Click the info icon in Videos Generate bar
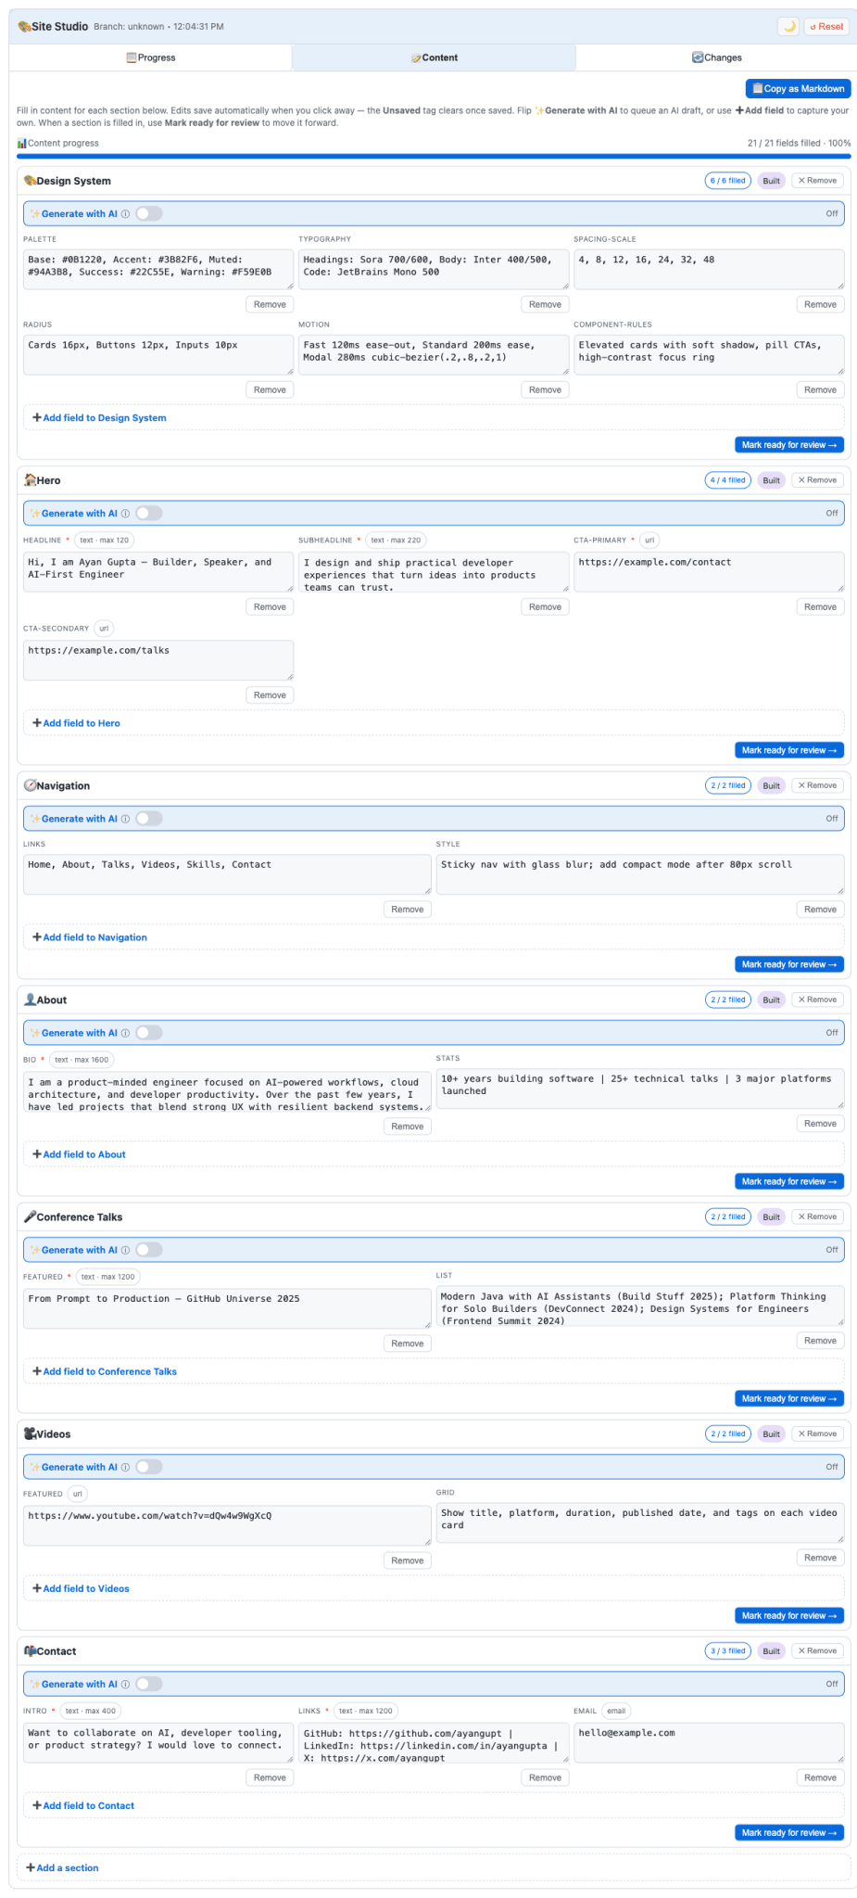Viewport: 857px width, 1898px height. 126,1467
